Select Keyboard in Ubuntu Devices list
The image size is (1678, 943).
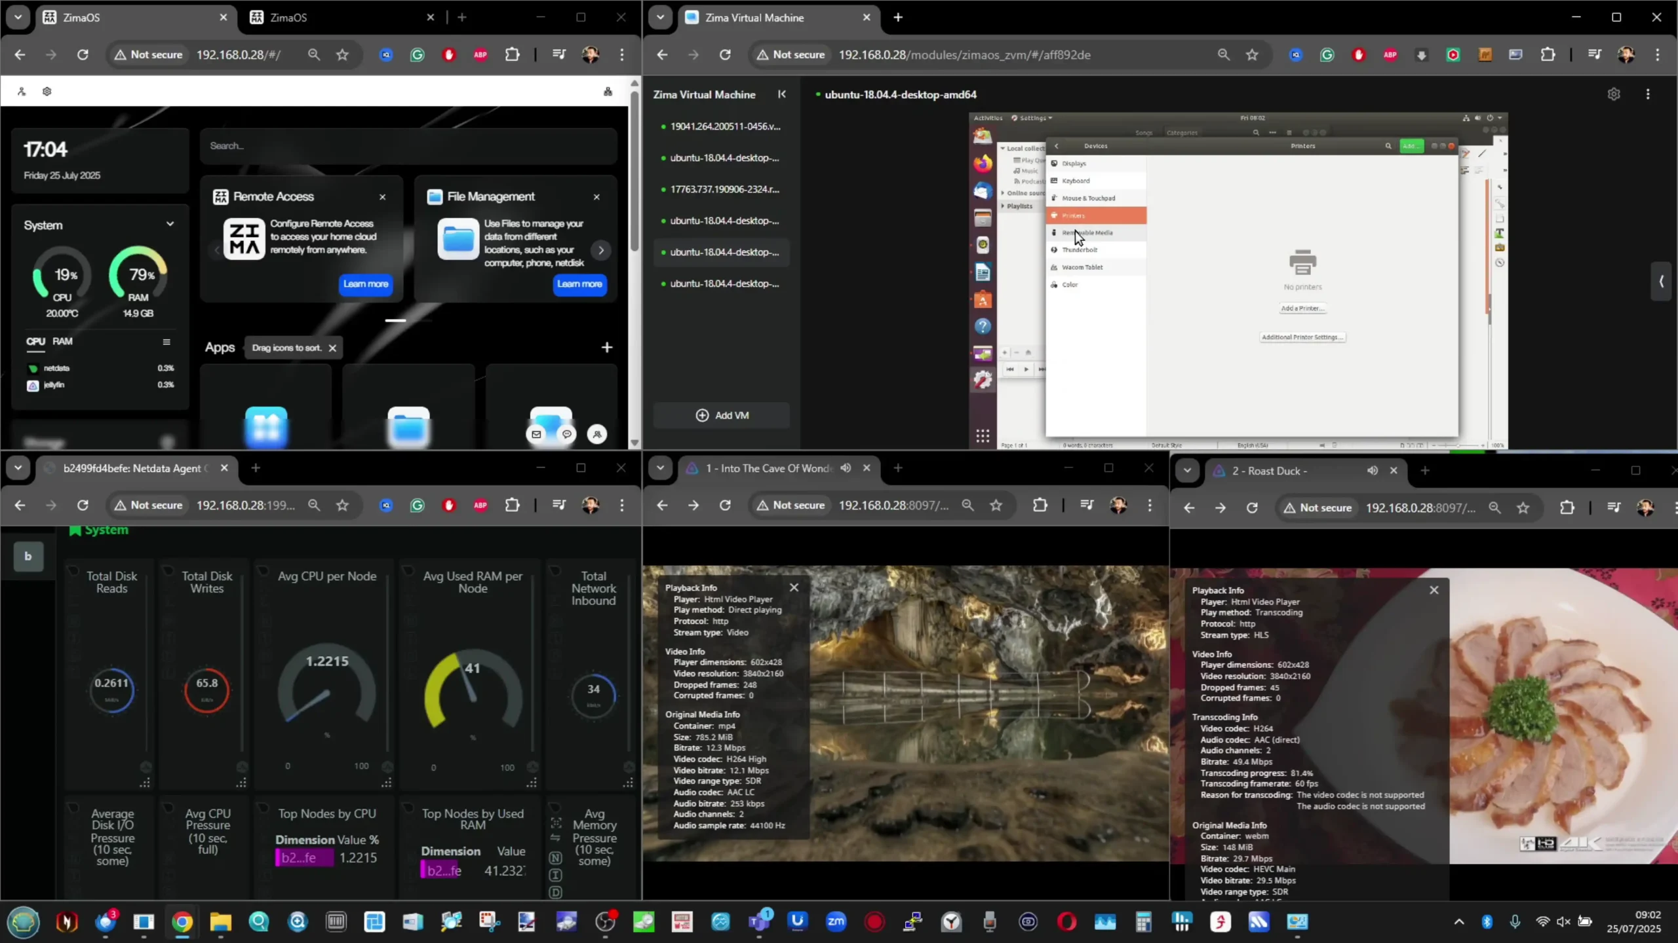(1096, 181)
